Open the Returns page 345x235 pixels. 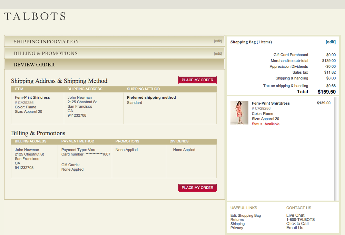(237, 220)
